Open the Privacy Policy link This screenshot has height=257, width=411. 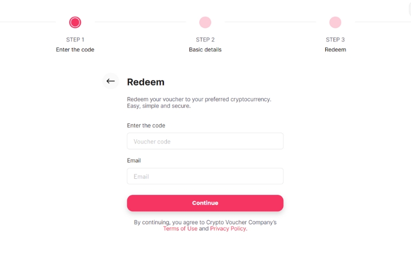[x=228, y=229]
